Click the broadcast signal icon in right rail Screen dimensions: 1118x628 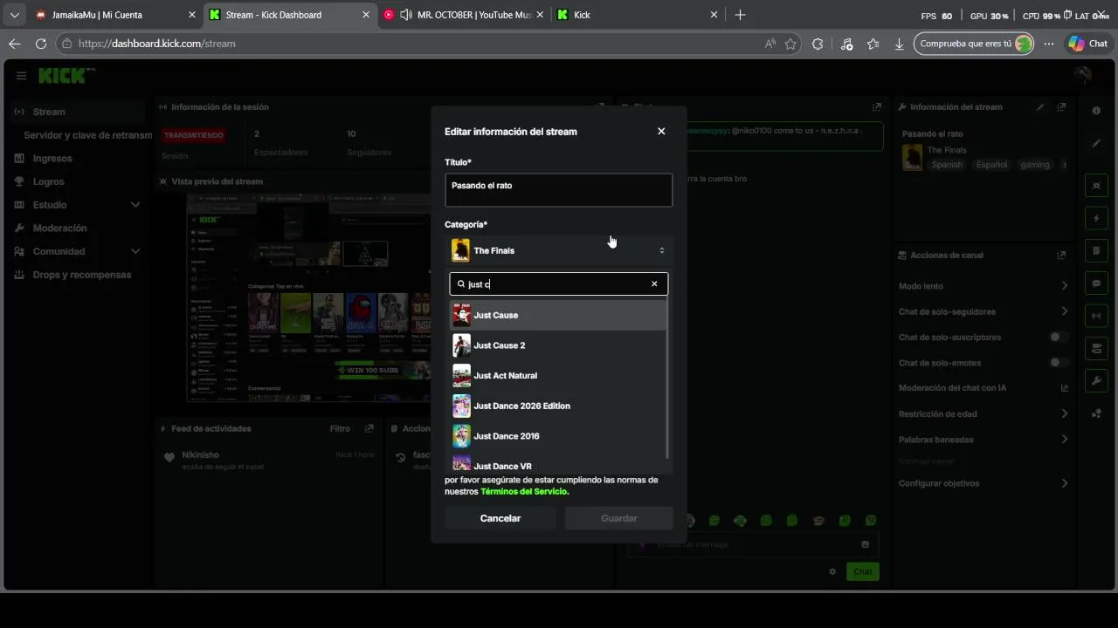[1096, 316]
